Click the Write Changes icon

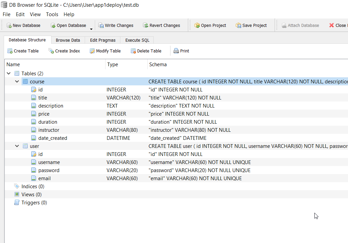coord(101,26)
